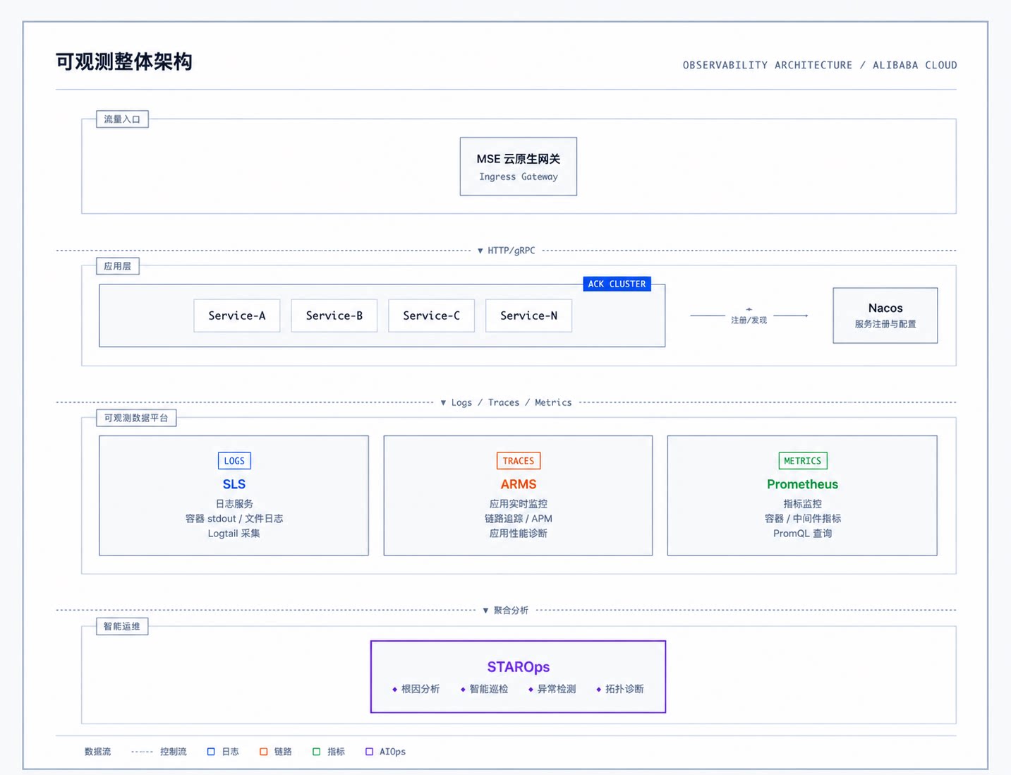Click the 控制流 dashed-line legend
The width and height of the screenshot is (1011, 775).
[x=159, y=752]
